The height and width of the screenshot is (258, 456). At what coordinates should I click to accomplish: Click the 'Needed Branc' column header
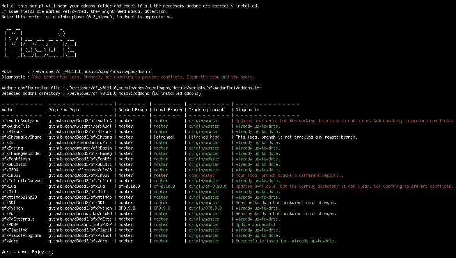pyautogui.click(x=133, y=110)
